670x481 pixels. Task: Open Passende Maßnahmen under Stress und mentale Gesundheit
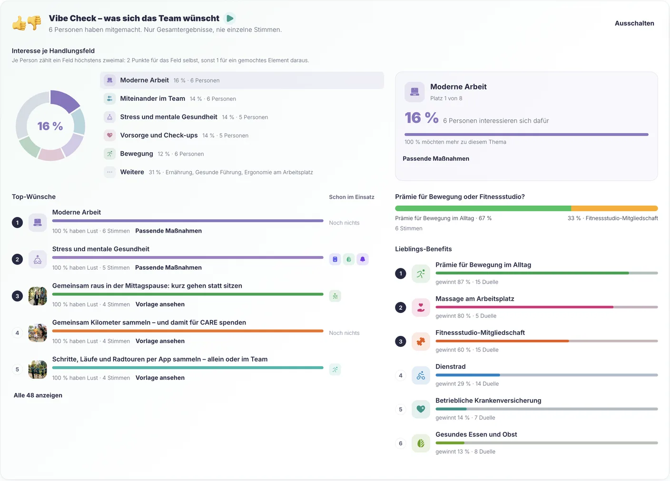coord(168,268)
